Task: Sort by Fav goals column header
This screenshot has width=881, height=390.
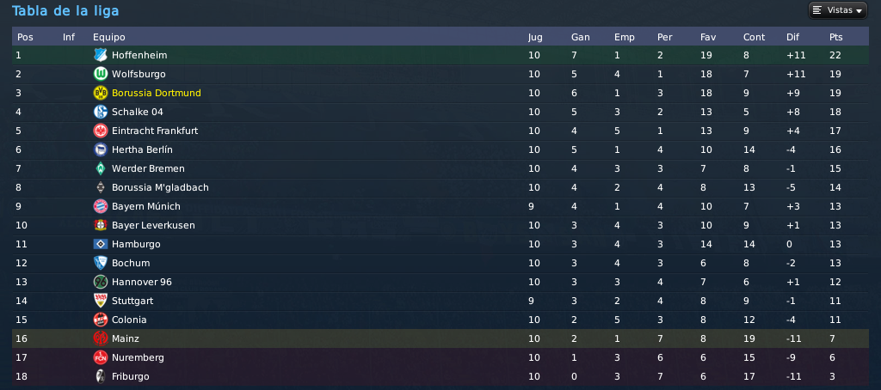Action: [708, 37]
